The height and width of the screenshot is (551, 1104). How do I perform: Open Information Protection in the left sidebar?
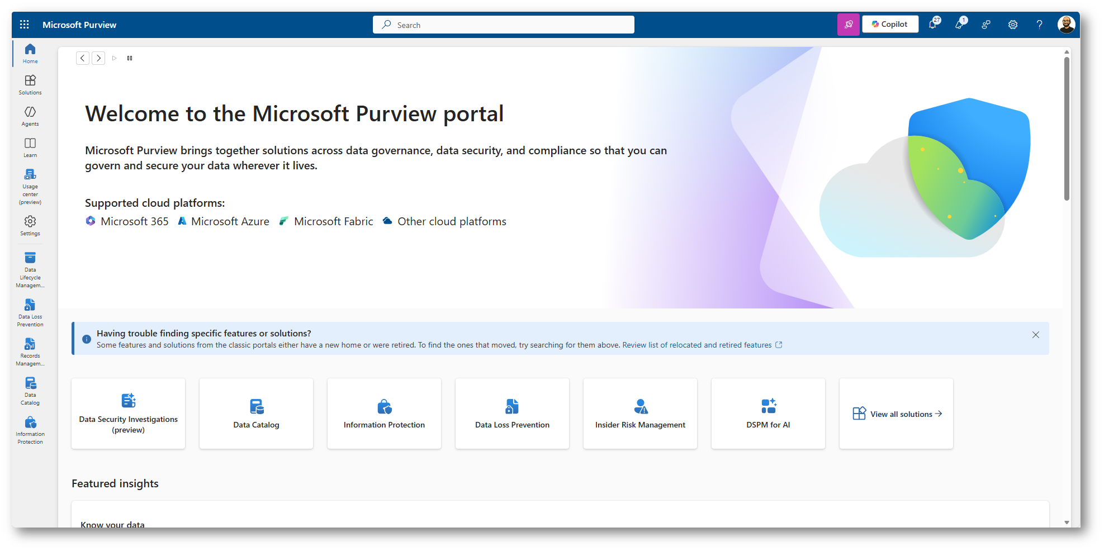[30, 430]
